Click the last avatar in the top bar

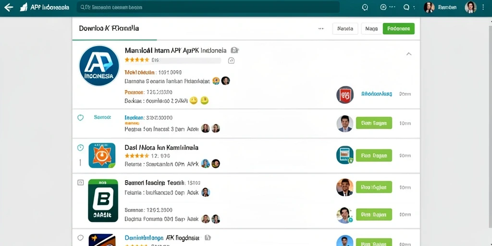pos(470,7)
